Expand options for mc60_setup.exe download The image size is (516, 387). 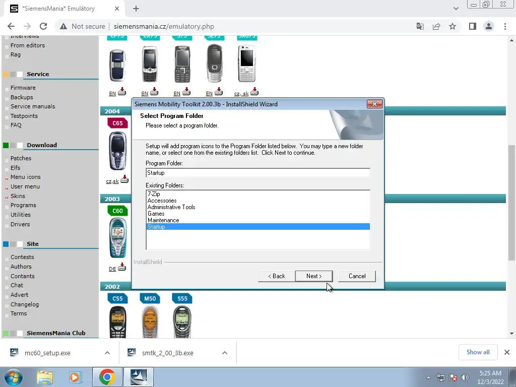click(x=107, y=353)
